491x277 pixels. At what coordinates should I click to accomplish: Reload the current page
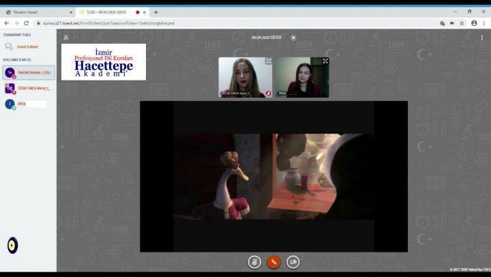point(27,23)
